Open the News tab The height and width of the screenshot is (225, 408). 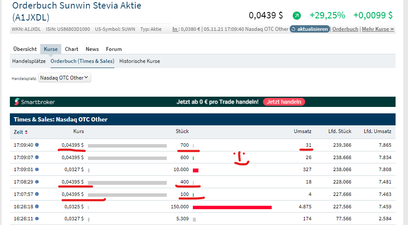tap(92, 49)
